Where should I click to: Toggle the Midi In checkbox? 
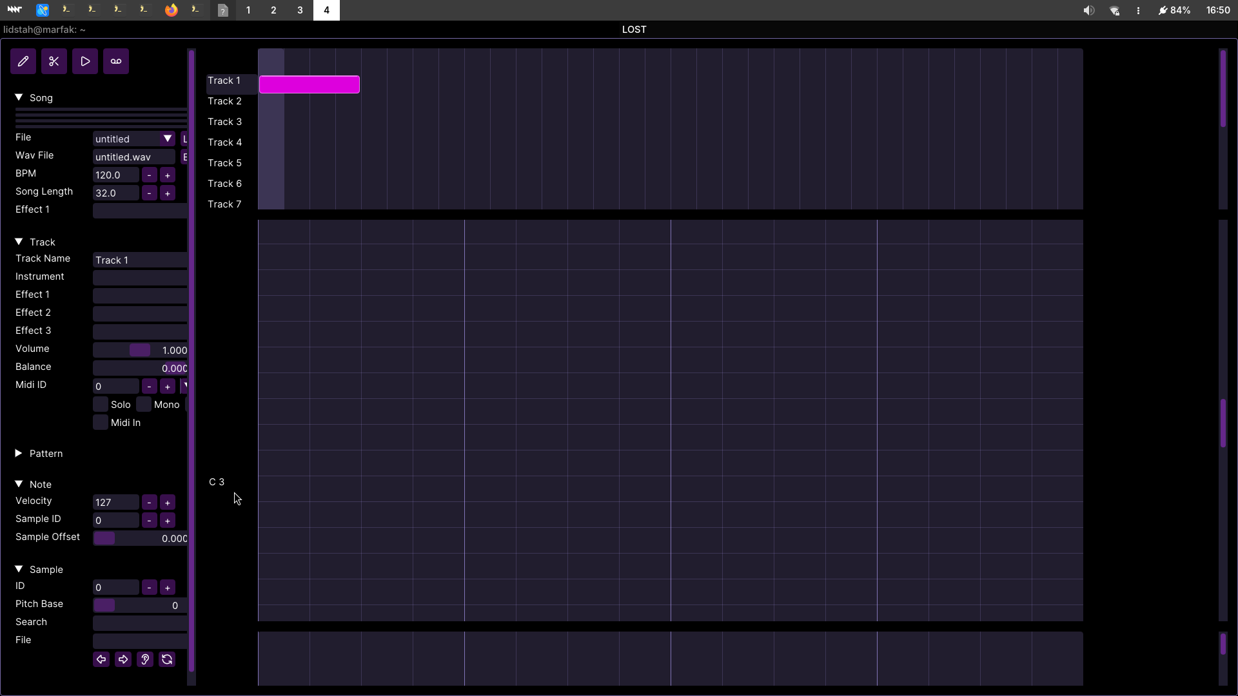[x=101, y=423]
